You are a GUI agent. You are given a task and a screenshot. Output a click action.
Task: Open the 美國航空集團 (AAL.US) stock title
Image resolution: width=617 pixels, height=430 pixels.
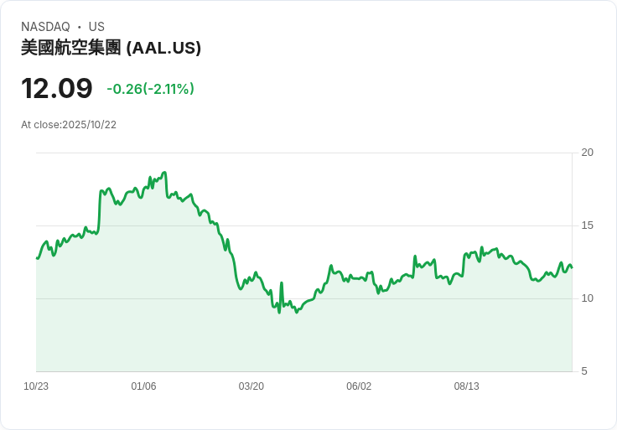coord(111,48)
